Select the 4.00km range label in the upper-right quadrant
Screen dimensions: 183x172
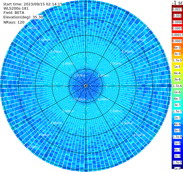tap(139, 40)
